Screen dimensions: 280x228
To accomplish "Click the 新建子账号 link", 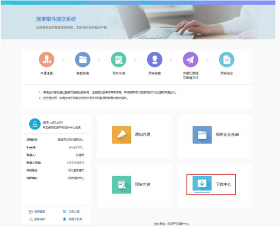I will click(73, 219).
